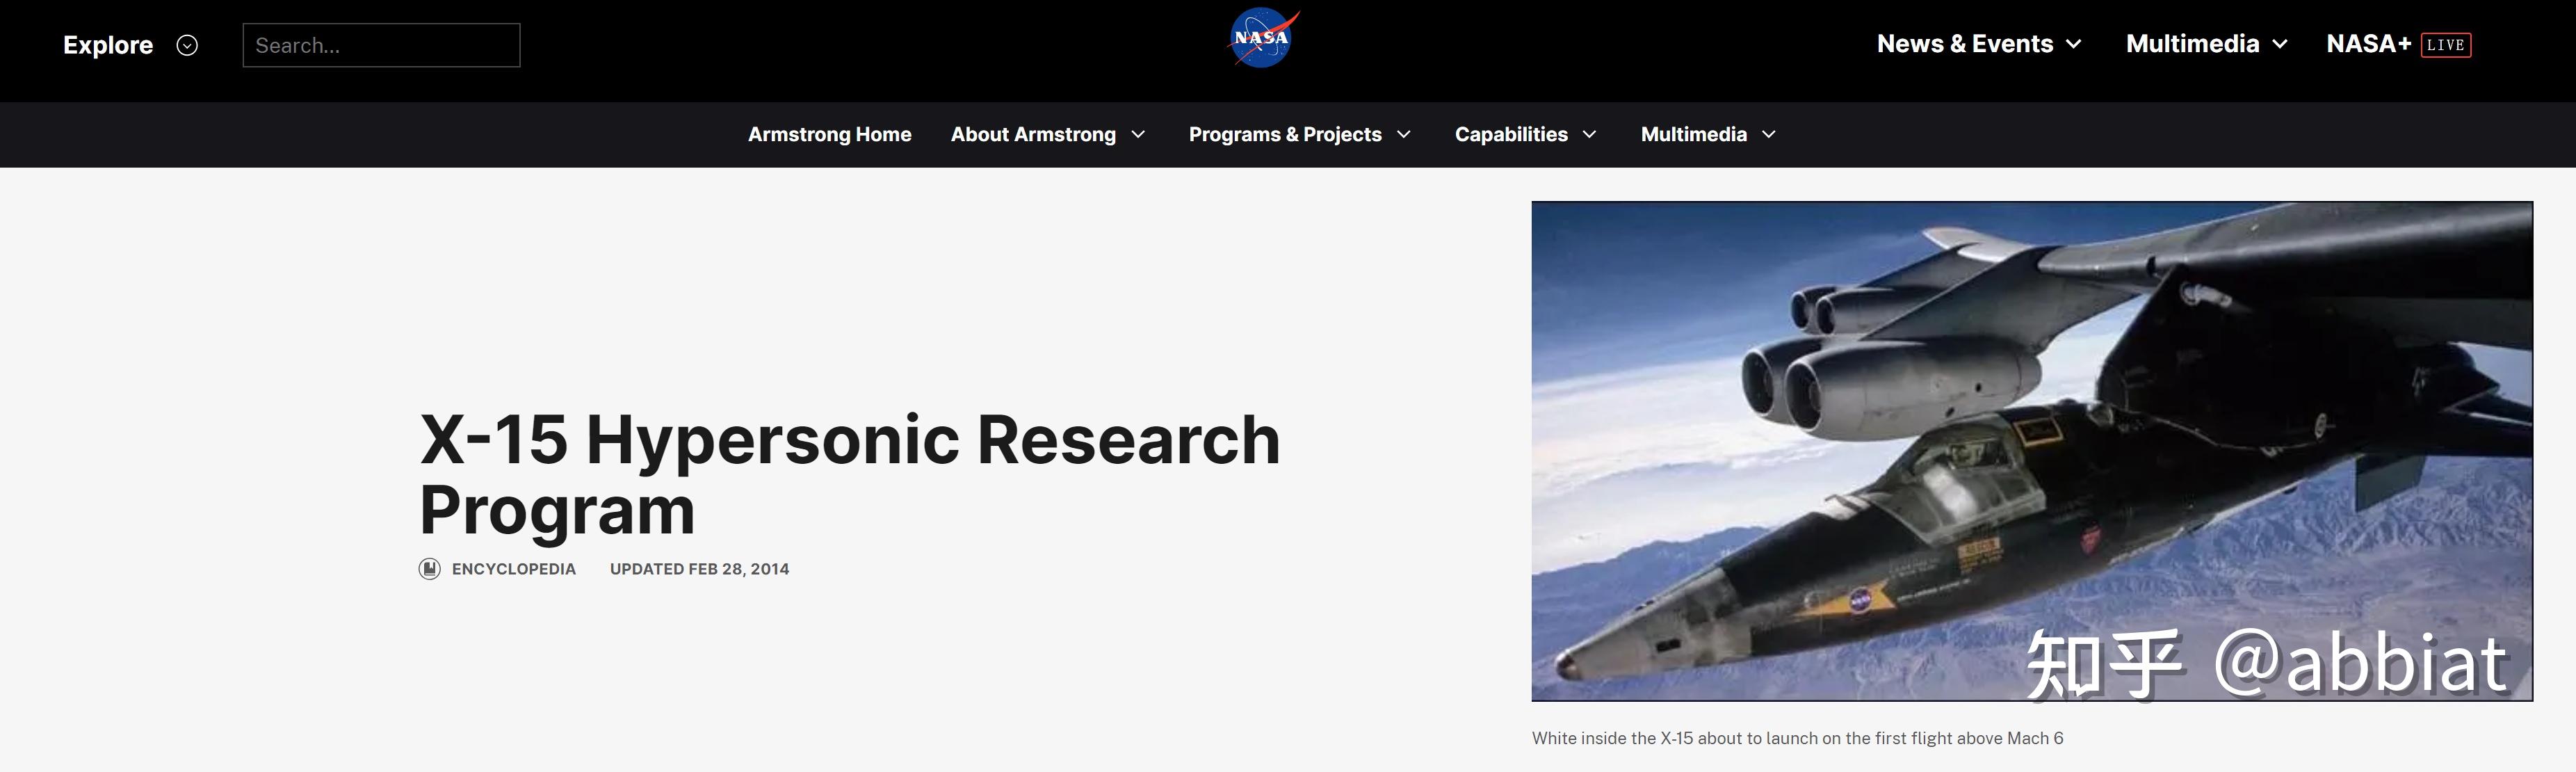Open Capabilities navigation item
This screenshot has width=2576, height=772.
click(1511, 133)
